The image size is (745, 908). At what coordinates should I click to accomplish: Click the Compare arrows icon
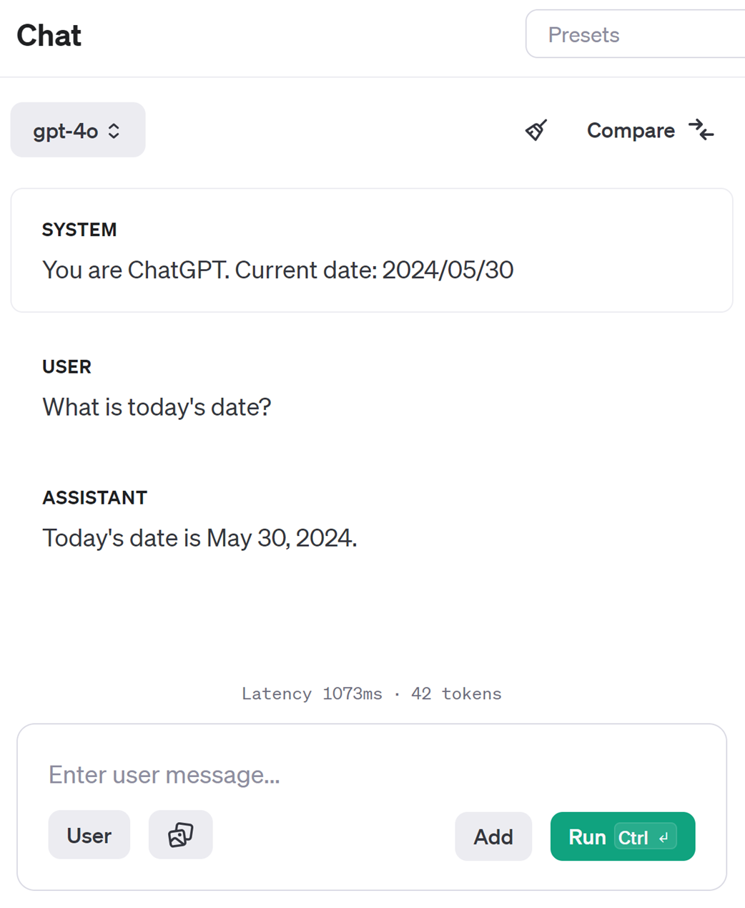pyautogui.click(x=701, y=130)
